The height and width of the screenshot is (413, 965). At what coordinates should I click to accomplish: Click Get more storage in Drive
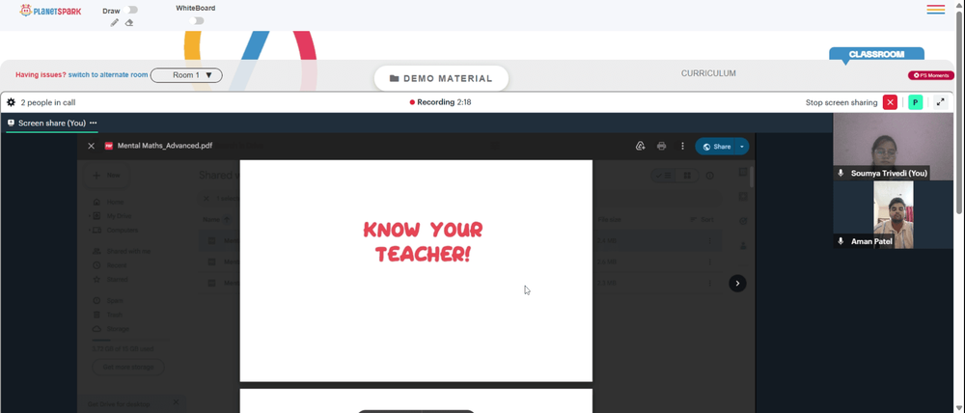(x=128, y=367)
